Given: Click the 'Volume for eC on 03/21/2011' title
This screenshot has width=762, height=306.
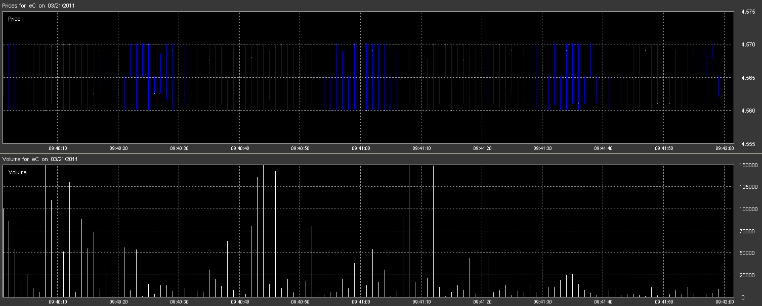Looking at the screenshot, I should point(40,159).
